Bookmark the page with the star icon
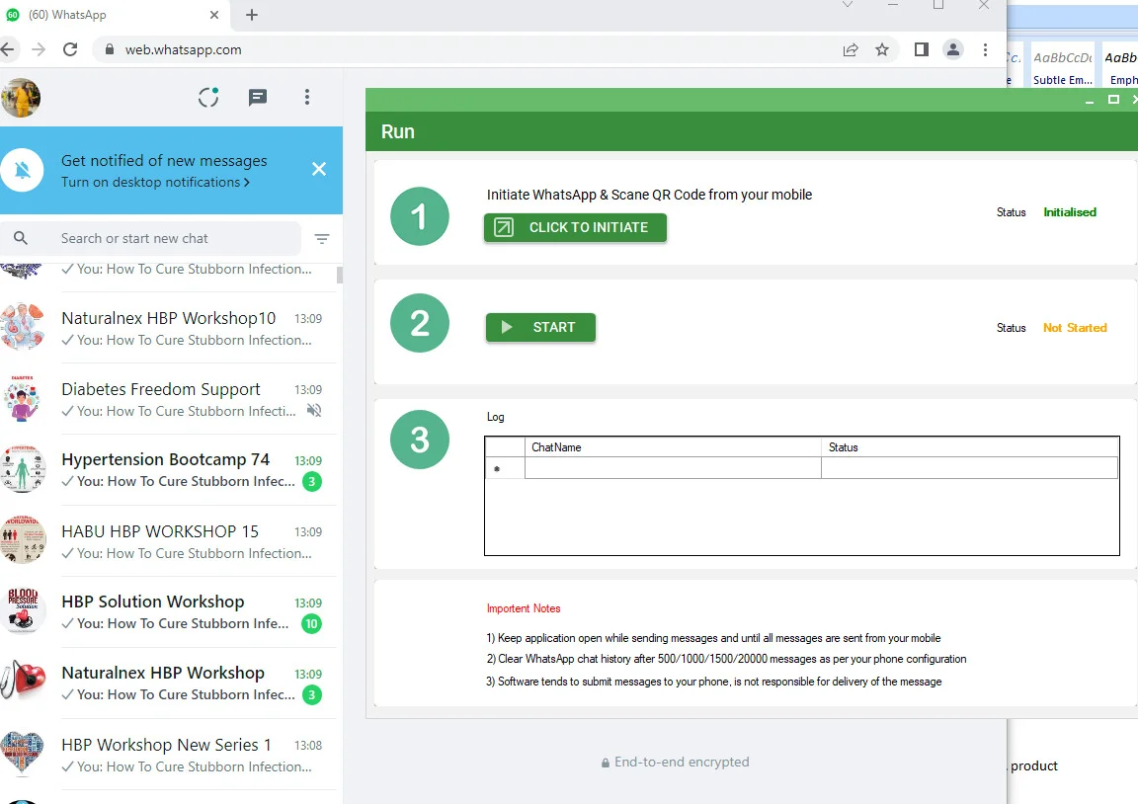This screenshot has height=804, width=1138. [882, 49]
